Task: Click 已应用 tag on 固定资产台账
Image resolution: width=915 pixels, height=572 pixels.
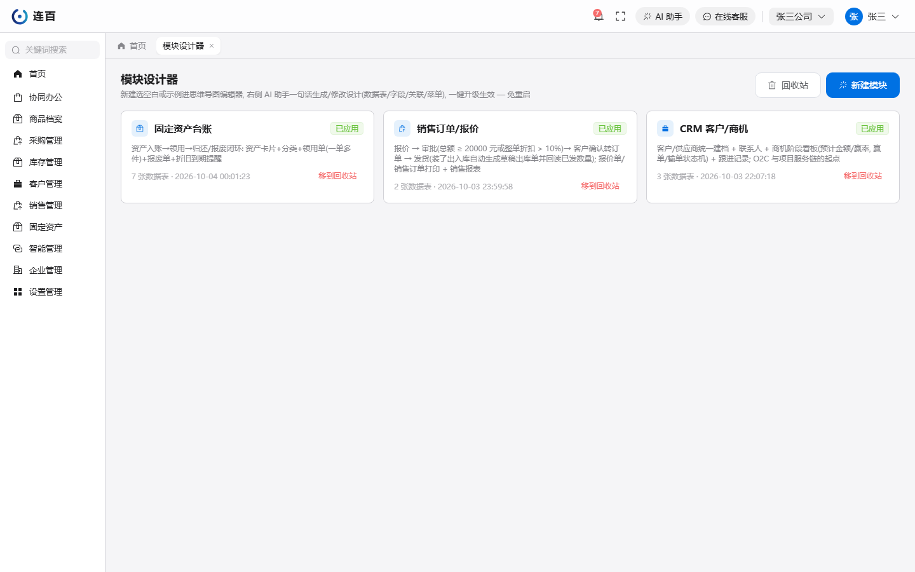Action: (x=347, y=128)
